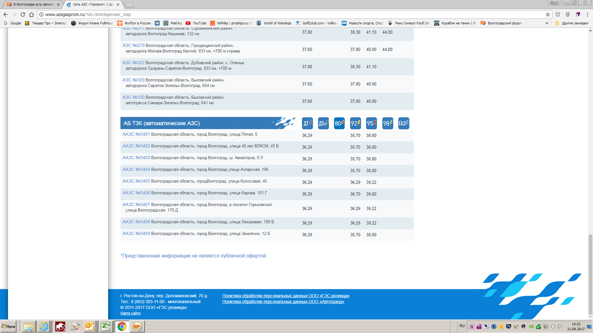This screenshot has width=593, height=333.
Task: Open YouTube bookmark in bookmarks bar
Action: point(196,23)
